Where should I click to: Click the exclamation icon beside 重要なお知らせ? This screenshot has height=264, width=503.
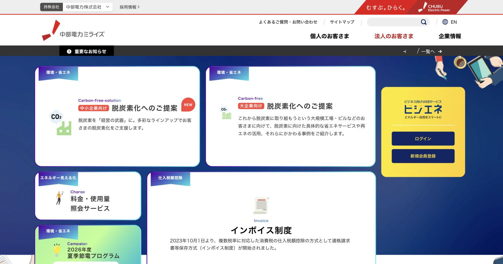pyautogui.click(x=69, y=52)
